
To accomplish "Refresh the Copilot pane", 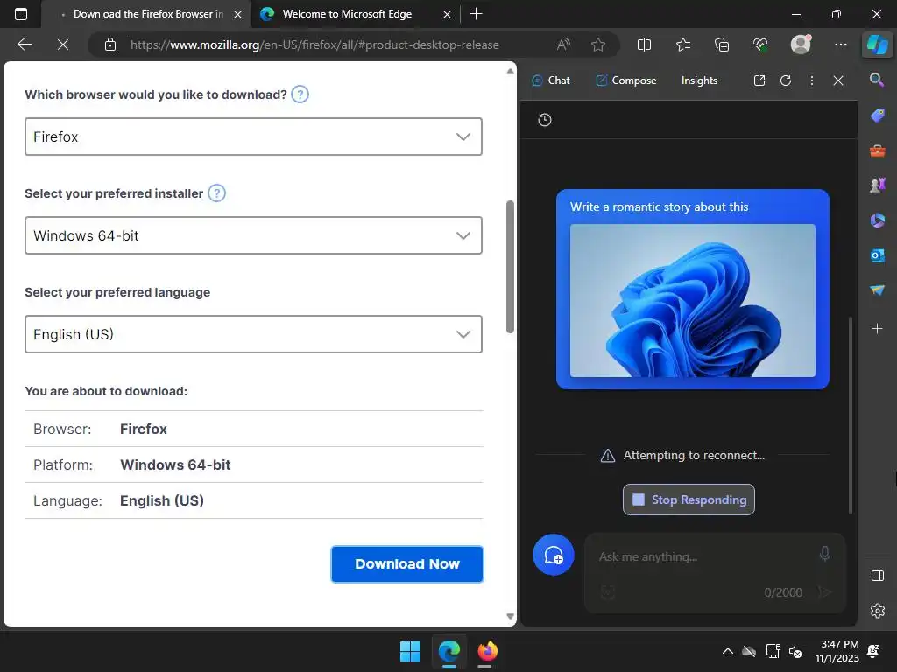I will tap(786, 80).
